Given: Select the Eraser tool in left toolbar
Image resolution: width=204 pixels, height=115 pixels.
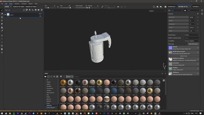Looking at the screenshot, I should coord(2,14).
